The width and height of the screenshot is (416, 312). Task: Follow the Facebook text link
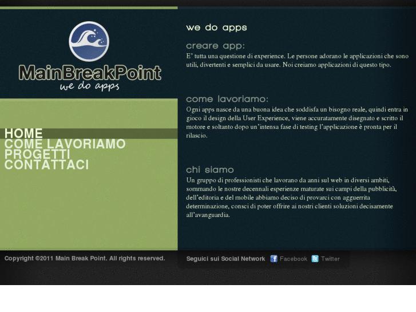click(x=294, y=259)
